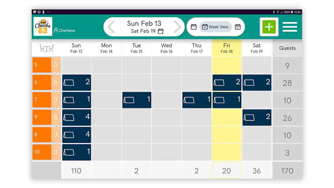Select the 4-guest reservation tile under Sun Feb 13
Image resolution: width=334 pixels, height=188 pixels.
[x=76, y=117]
